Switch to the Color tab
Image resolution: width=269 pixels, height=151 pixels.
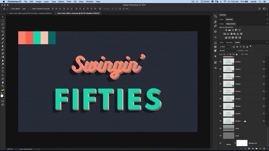[222, 19]
